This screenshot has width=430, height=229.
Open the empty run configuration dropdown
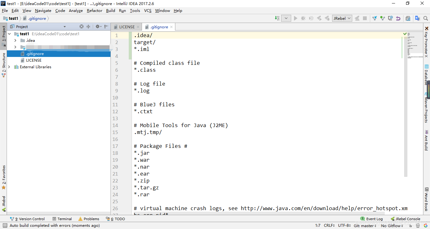pyautogui.click(x=286, y=18)
